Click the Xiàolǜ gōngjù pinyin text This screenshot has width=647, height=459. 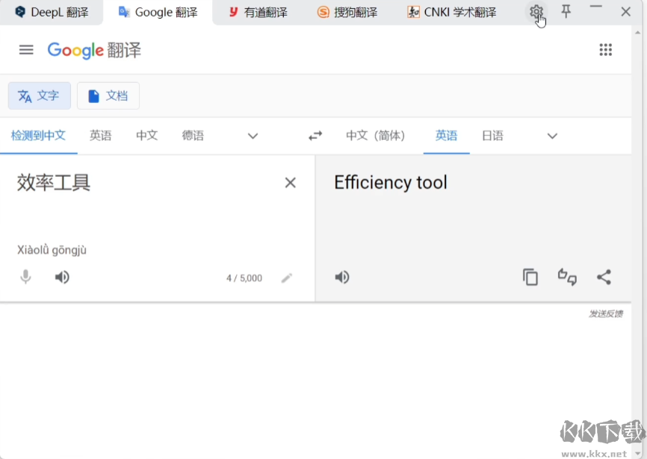[x=52, y=250]
